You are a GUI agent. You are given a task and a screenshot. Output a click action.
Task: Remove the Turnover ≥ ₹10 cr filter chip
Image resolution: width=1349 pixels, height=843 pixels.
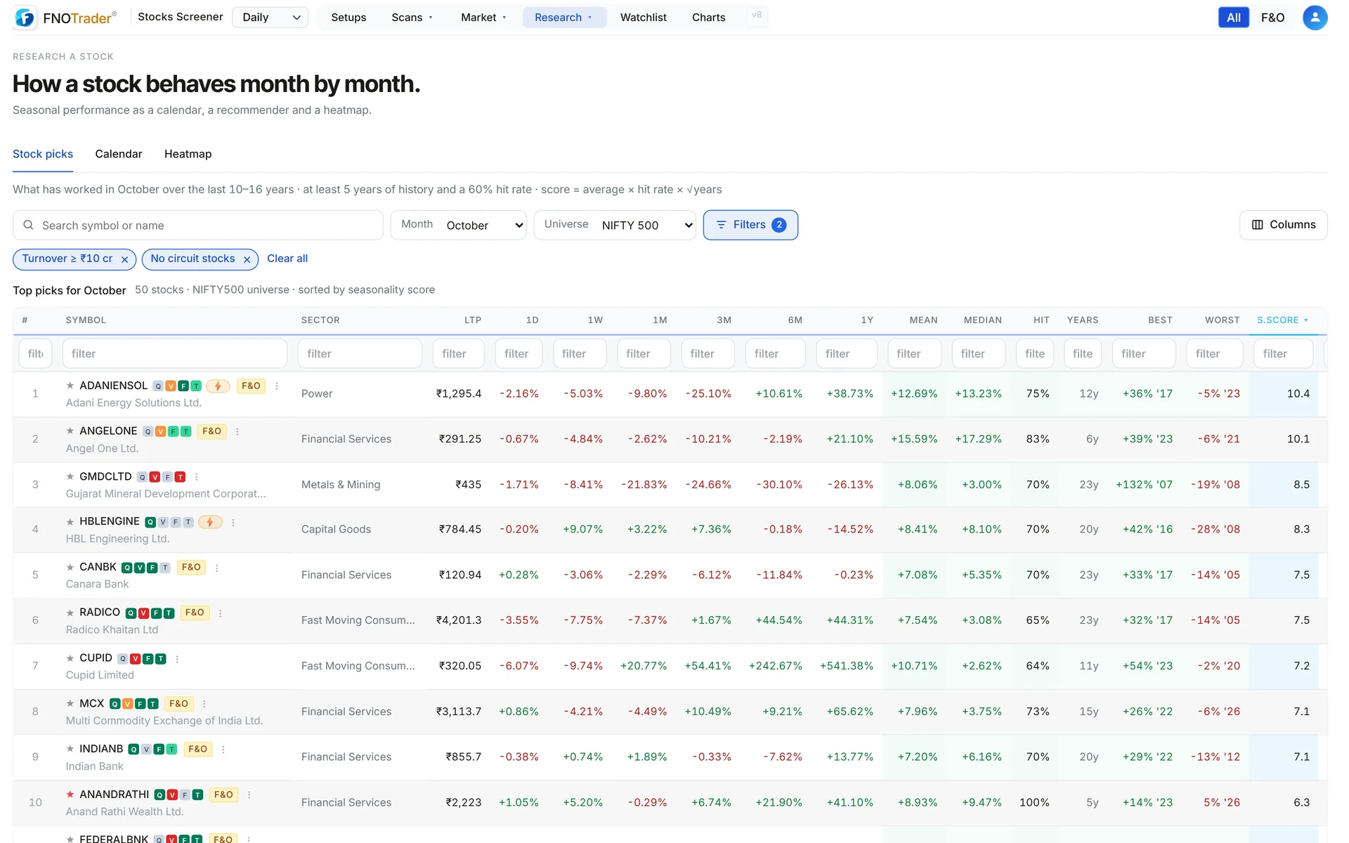click(124, 259)
